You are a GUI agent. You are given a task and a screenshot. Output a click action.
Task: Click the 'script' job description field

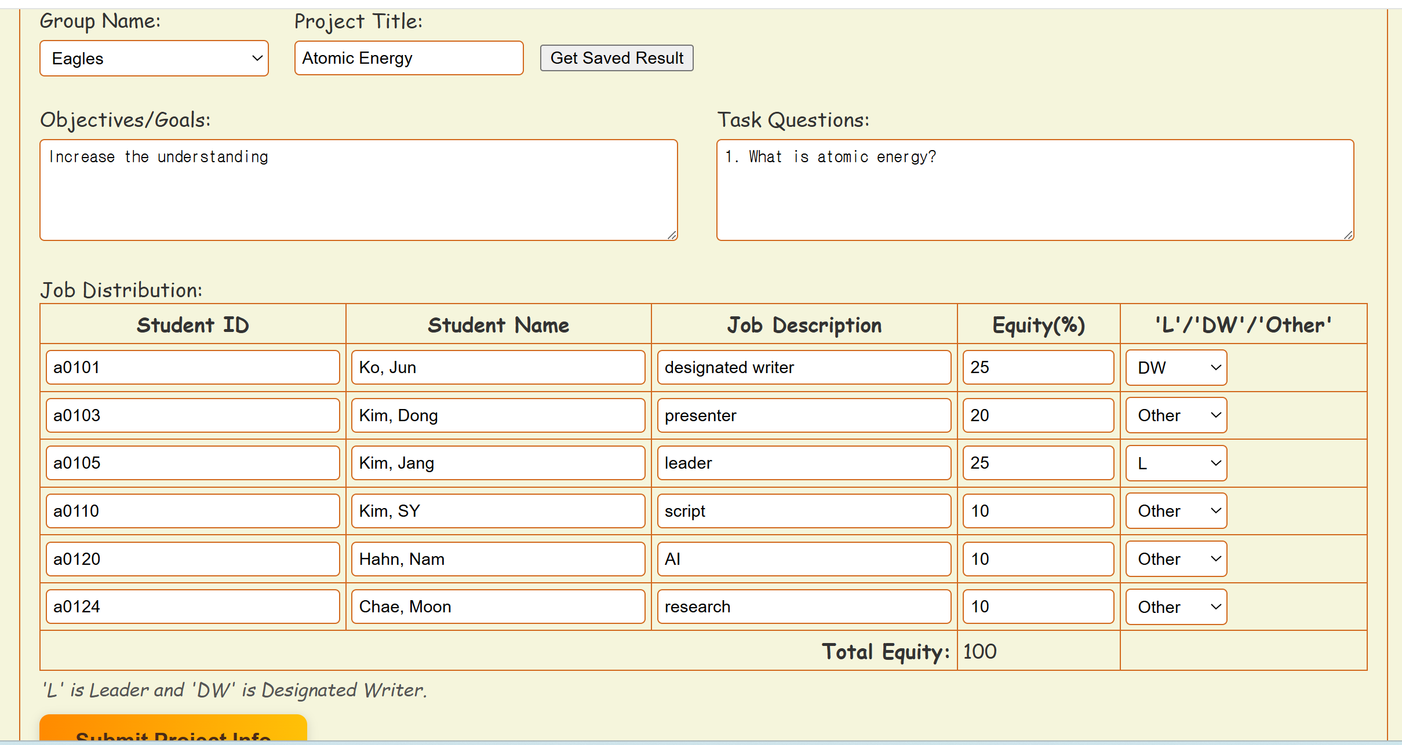point(803,511)
